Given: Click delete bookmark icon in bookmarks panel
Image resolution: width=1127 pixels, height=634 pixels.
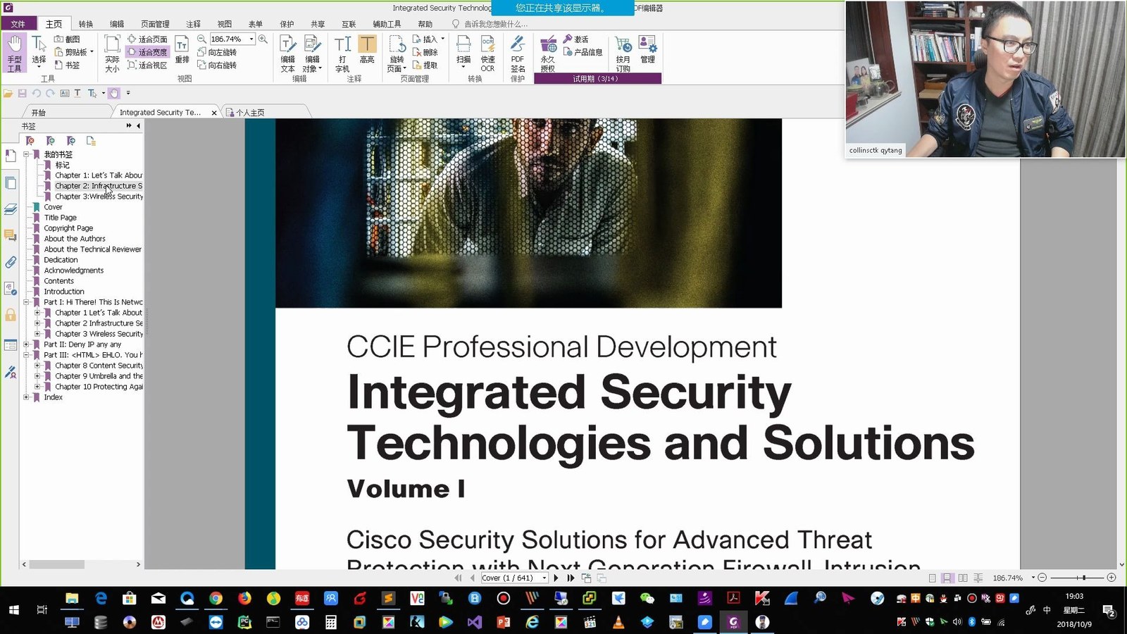Looking at the screenshot, I should click(30, 141).
